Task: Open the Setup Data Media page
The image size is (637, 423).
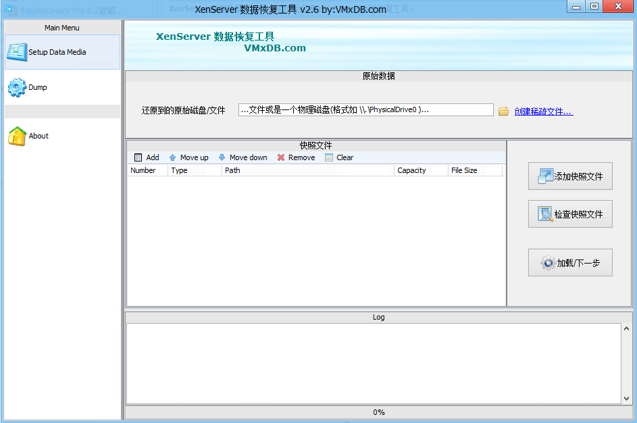Action: point(61,52)
